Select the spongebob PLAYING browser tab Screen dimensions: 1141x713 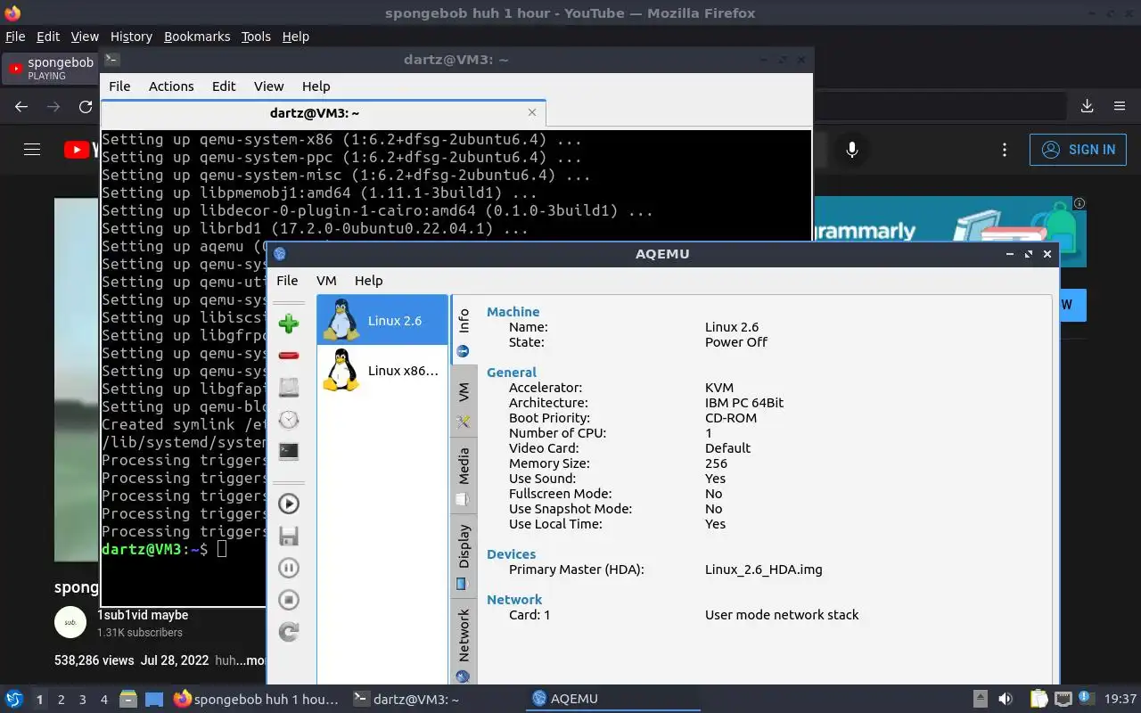(50, 68)
